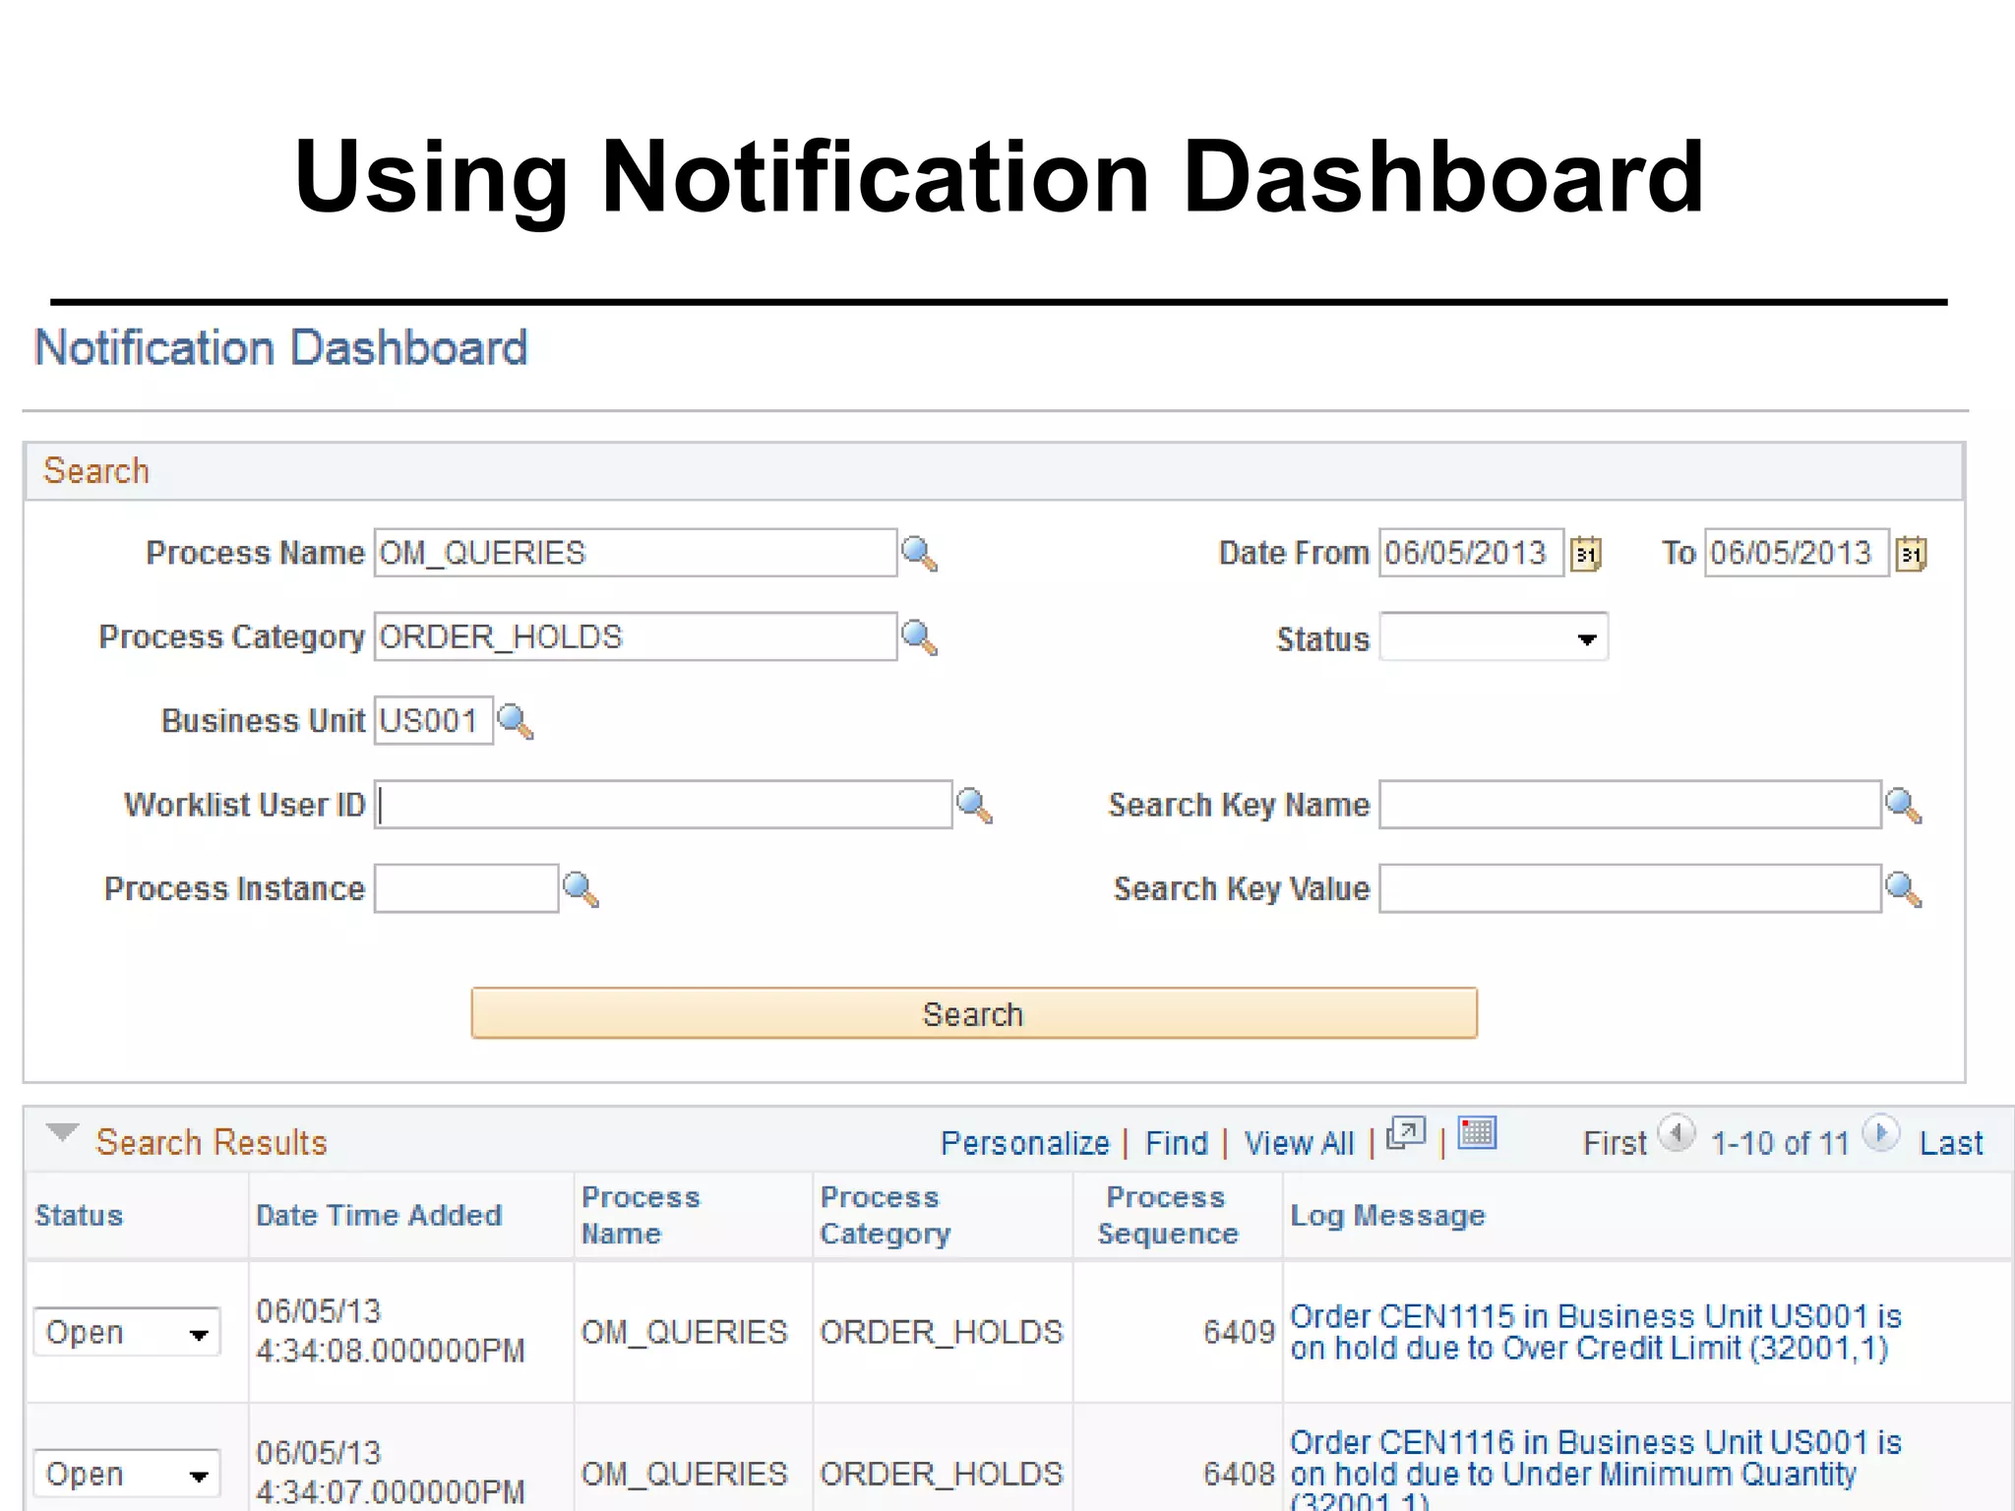Open lookup for Search Key Value
The image size is (2015, 1511).
pyautogui.click(x=1904, y=889)
